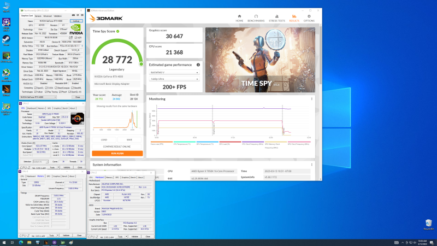Click the orange RUN AGAIN button
Image resolution: width=437 pixels, height=246 pixels.
tap(117, 153)
